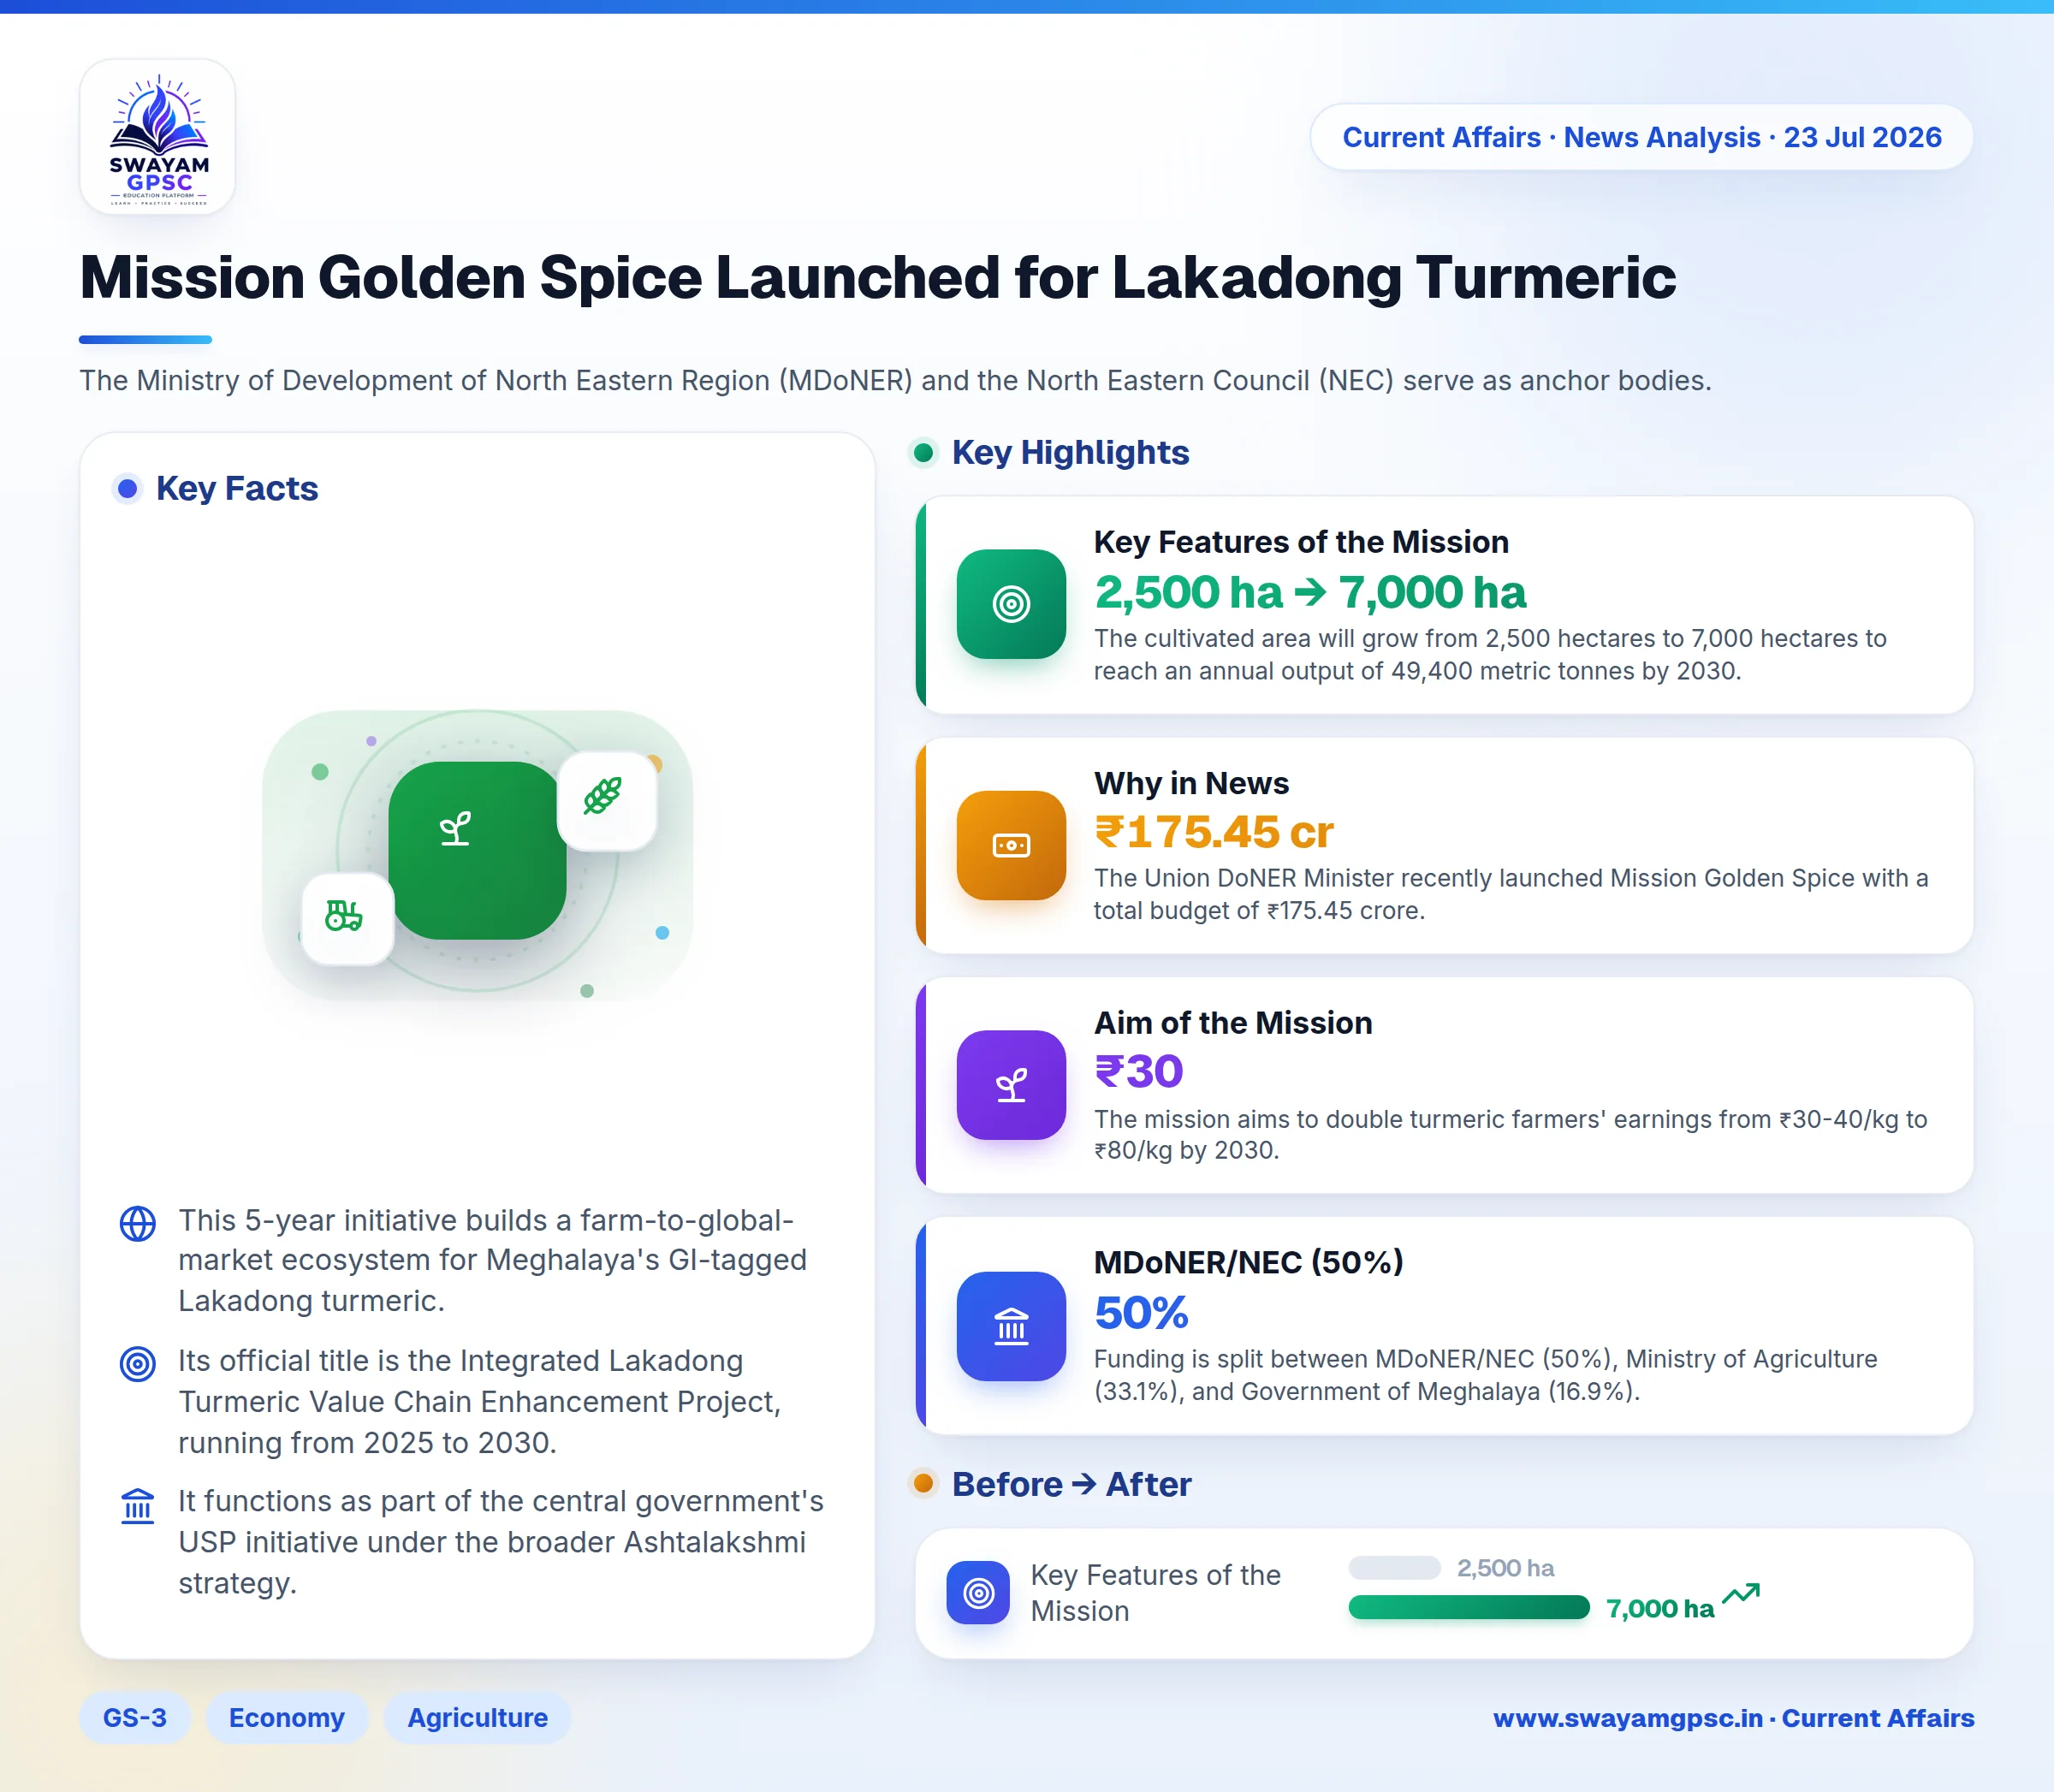Select the Agriculture tag
Image resolution: width=2054 pixels, height=1792 pixels.
(478, 1718)
